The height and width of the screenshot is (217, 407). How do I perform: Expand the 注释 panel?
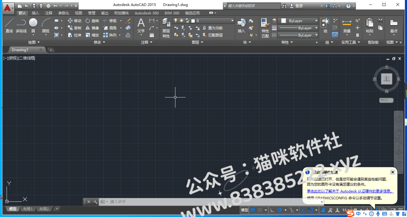(x=147, y=42)
